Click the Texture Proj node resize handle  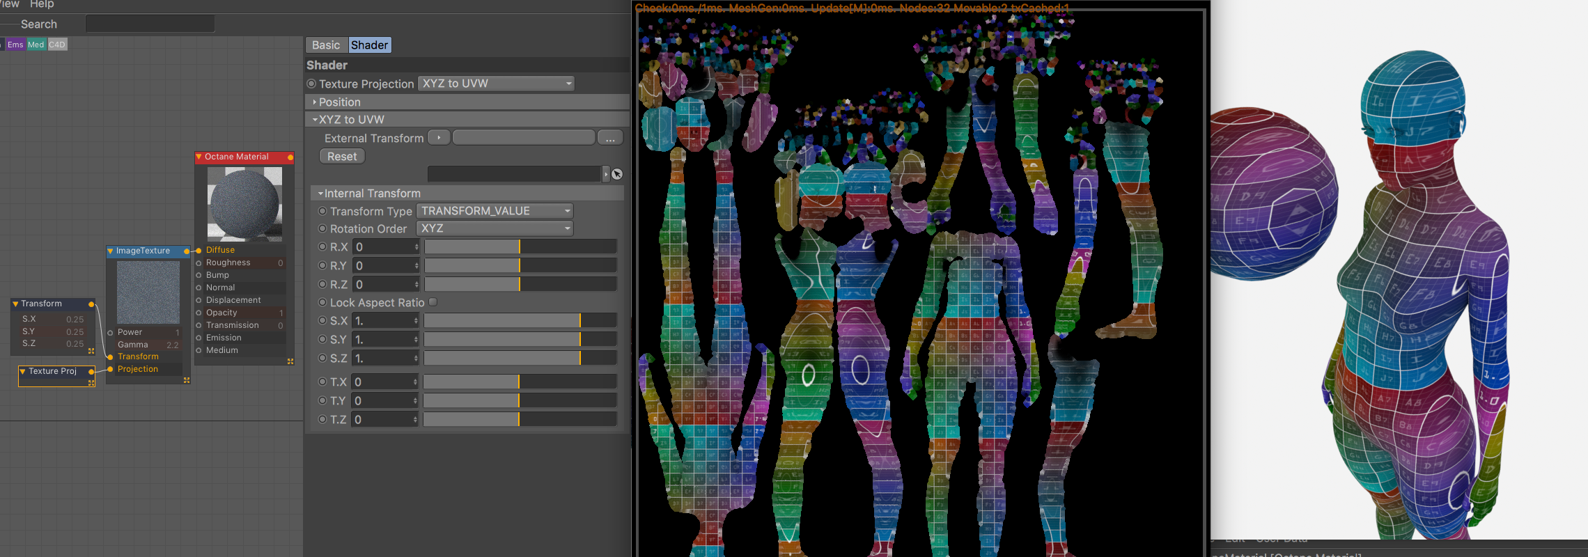[91, 383]
